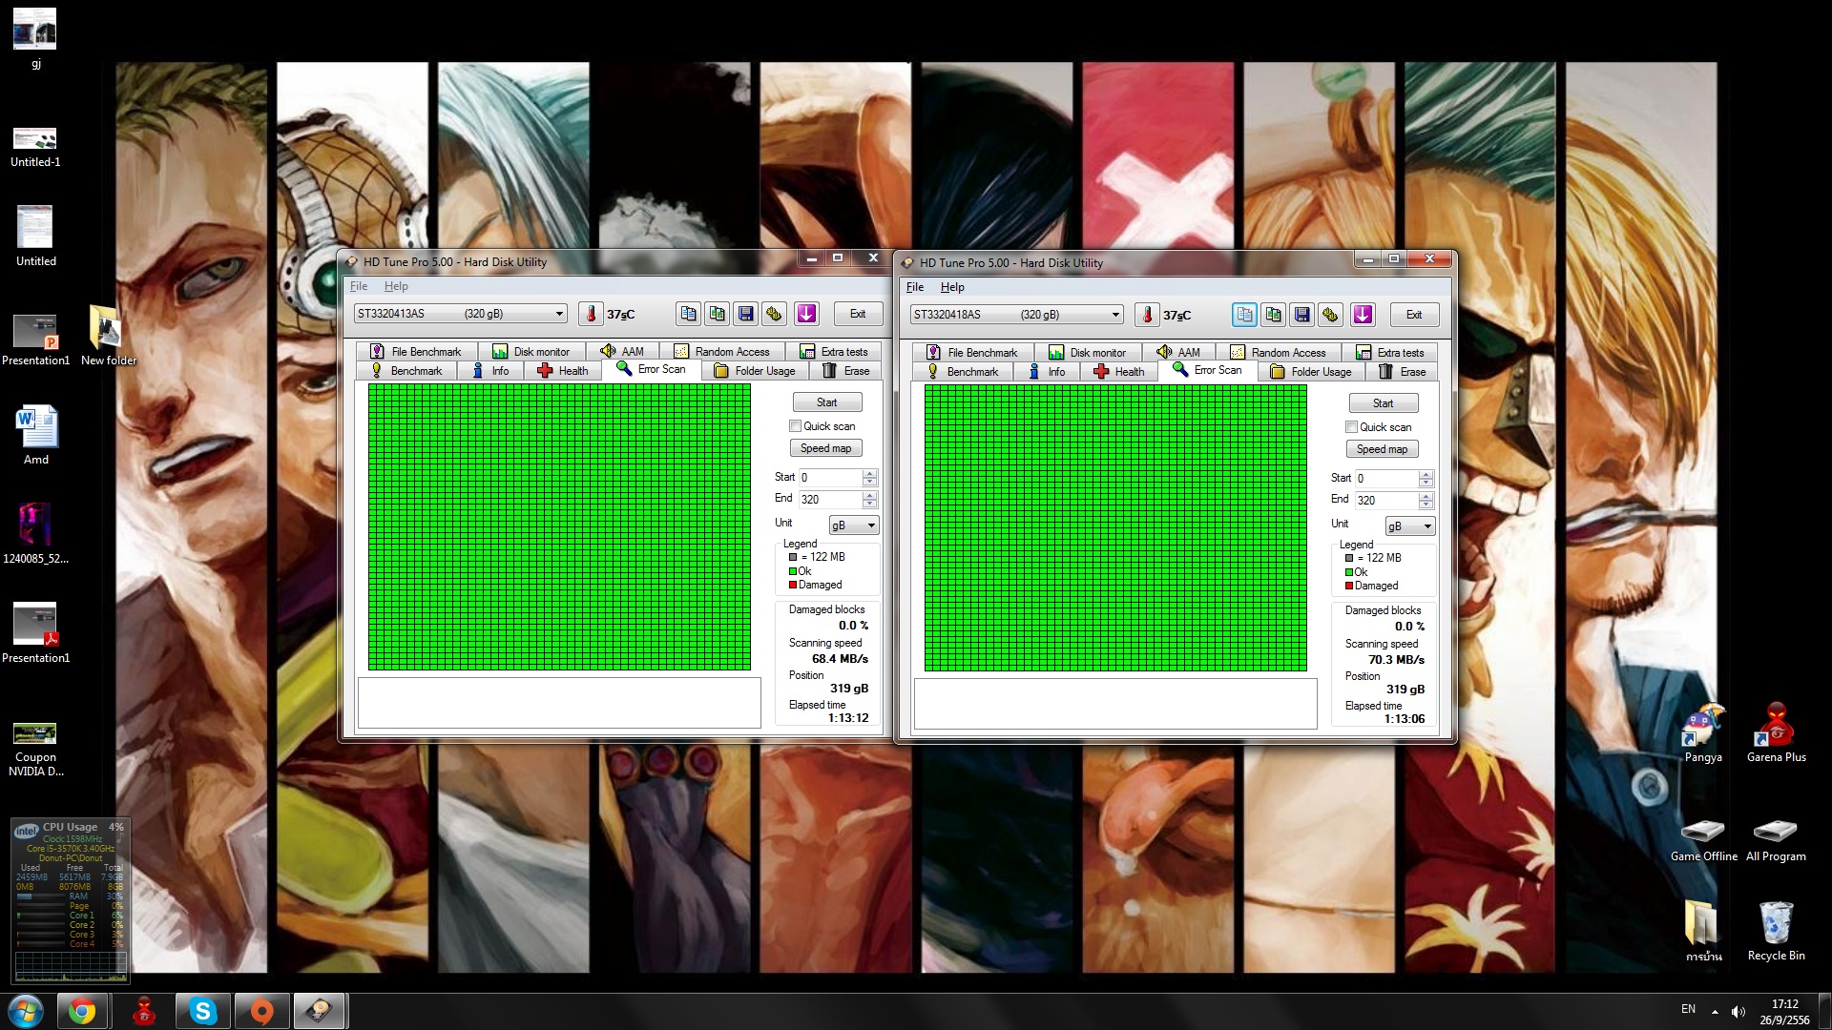
Task: Open Skype from the taskbar
Action: tap(202, 1011)
